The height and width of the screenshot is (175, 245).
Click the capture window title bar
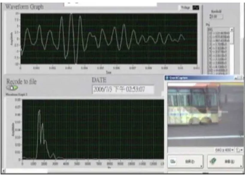click(x=204, y=78)
